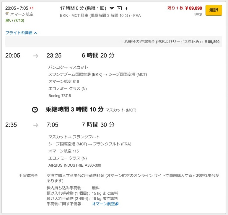This screenshot has width=228, height=215.
Task: Click 残り 1 枚 text
Action: click(175, 8)
